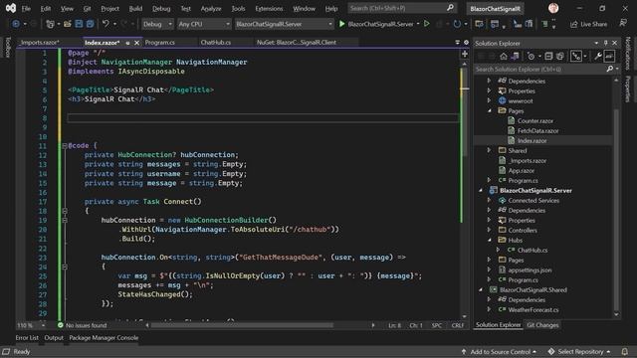Viewport: 637px width, 358px height.
Task: Toggle auto-hide pin of Solution Explorer
Action: pyautogui.click(x=605, y=43)
